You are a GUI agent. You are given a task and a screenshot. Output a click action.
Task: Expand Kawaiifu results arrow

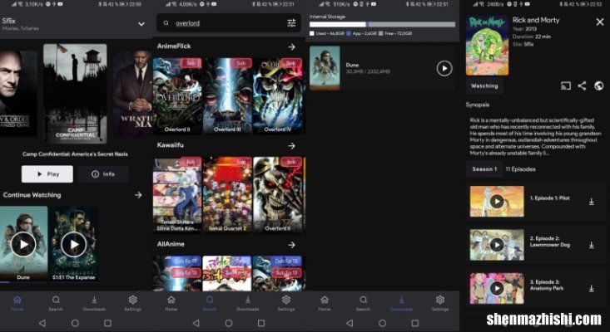click(x=291, y=146)
